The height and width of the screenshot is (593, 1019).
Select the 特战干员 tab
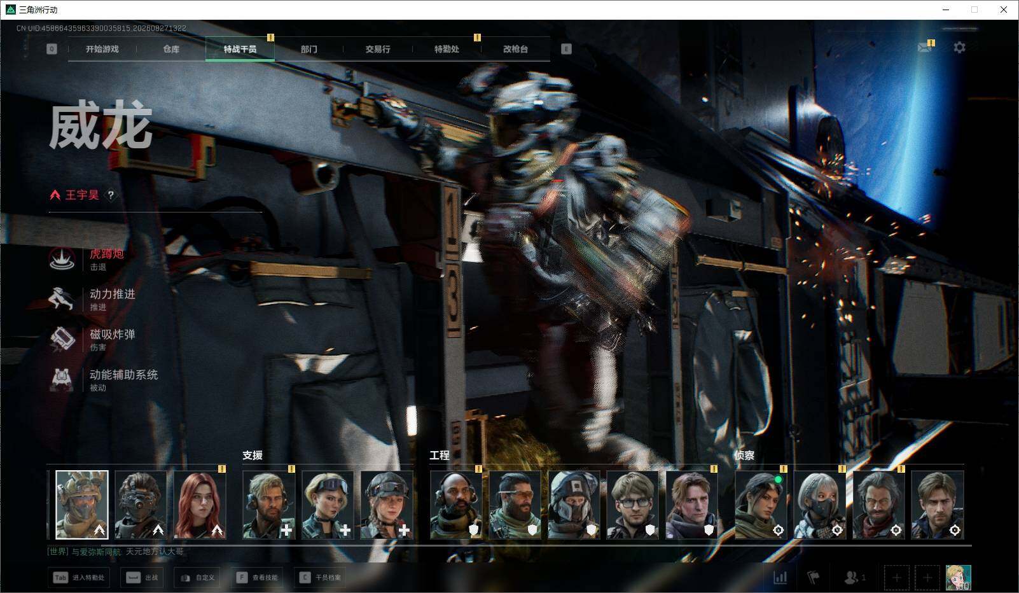click(240, 49)
